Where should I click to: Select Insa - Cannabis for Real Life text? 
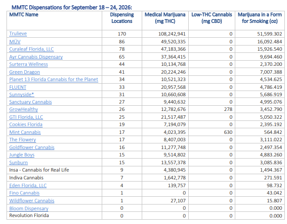[39, 170]
